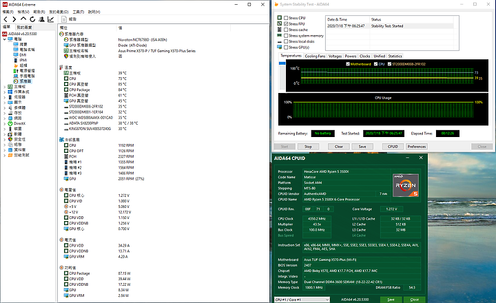Open the CPU #1 / Core #1 dropdown
The height and width of the screenshot is (303, 496).
pyautogui.click(x=302, y=300)
